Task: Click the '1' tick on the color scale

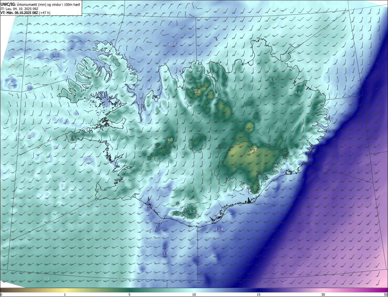Action: pos(65,295)
